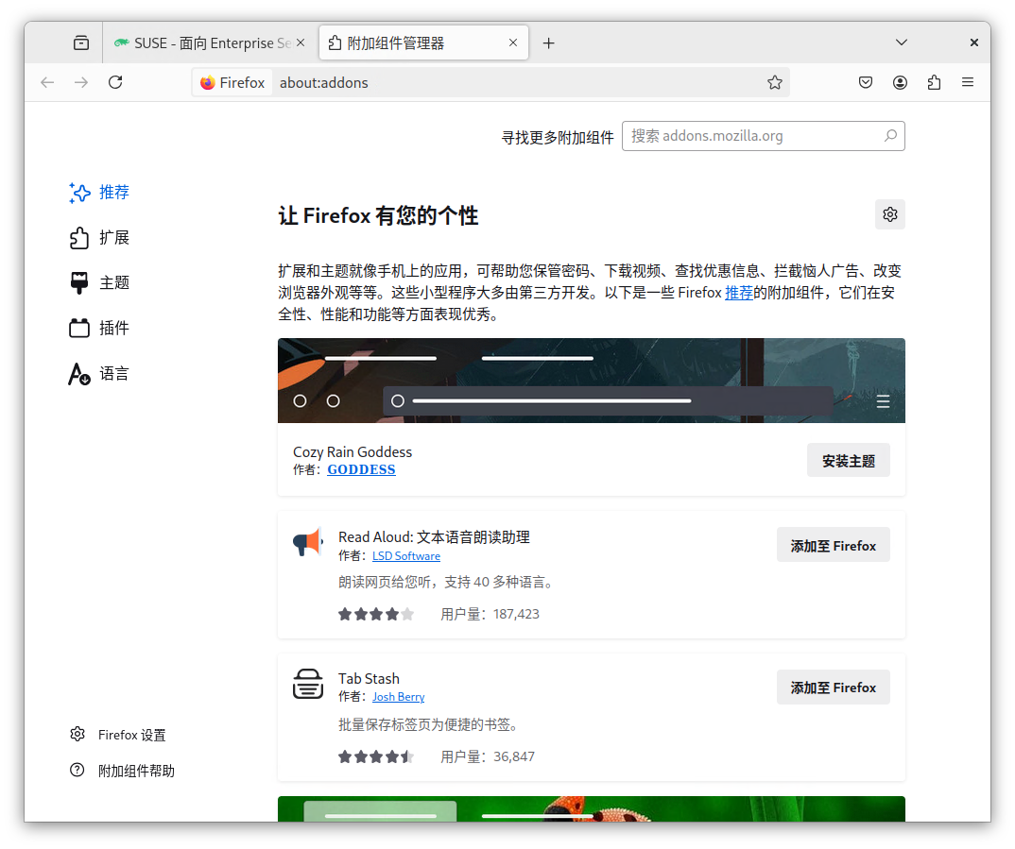The height and width of the screenshot is (849, 1015).
Task: Click the "寻找更多附加组件" label
Action: [x=558, y=137]
